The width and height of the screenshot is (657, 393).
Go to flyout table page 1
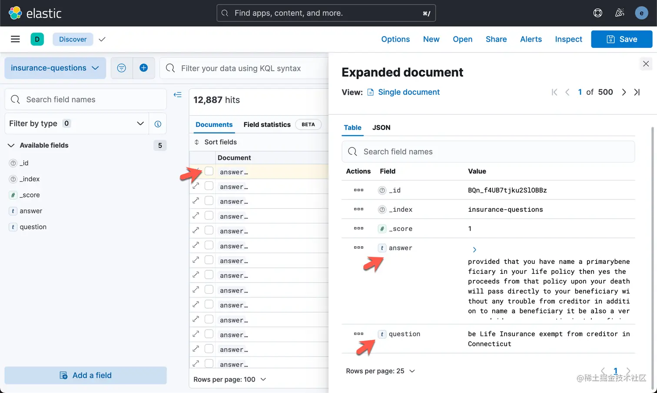click(x=615, y=371)
